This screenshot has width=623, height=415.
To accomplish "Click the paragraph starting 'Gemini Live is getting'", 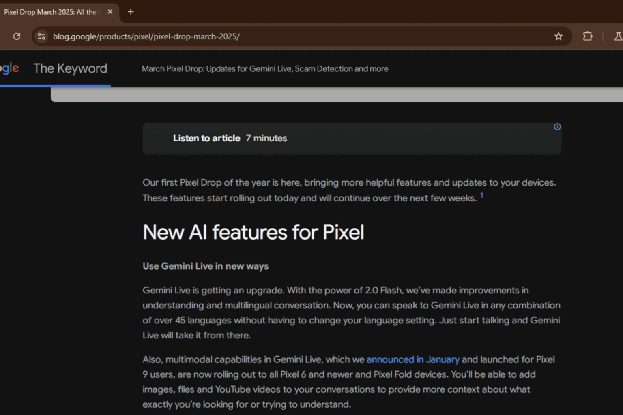I will click(352, 312).
